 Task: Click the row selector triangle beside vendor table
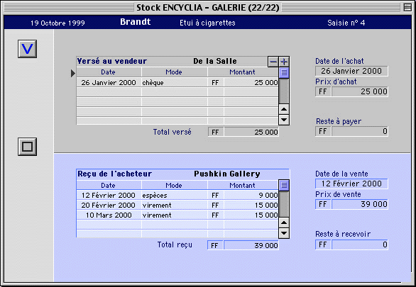point(73,73)
